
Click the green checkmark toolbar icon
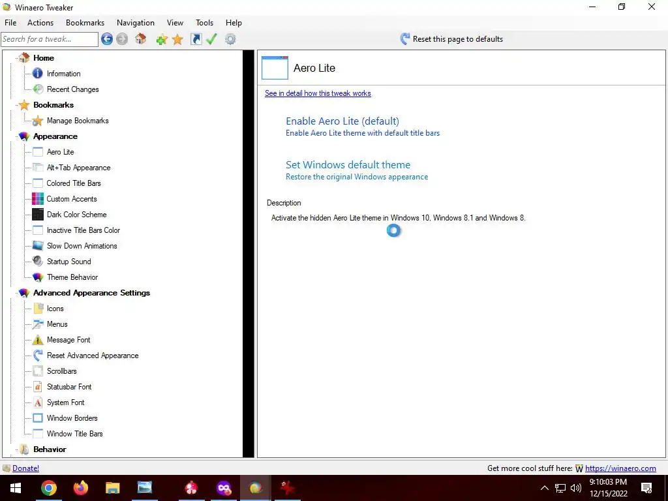211,39
